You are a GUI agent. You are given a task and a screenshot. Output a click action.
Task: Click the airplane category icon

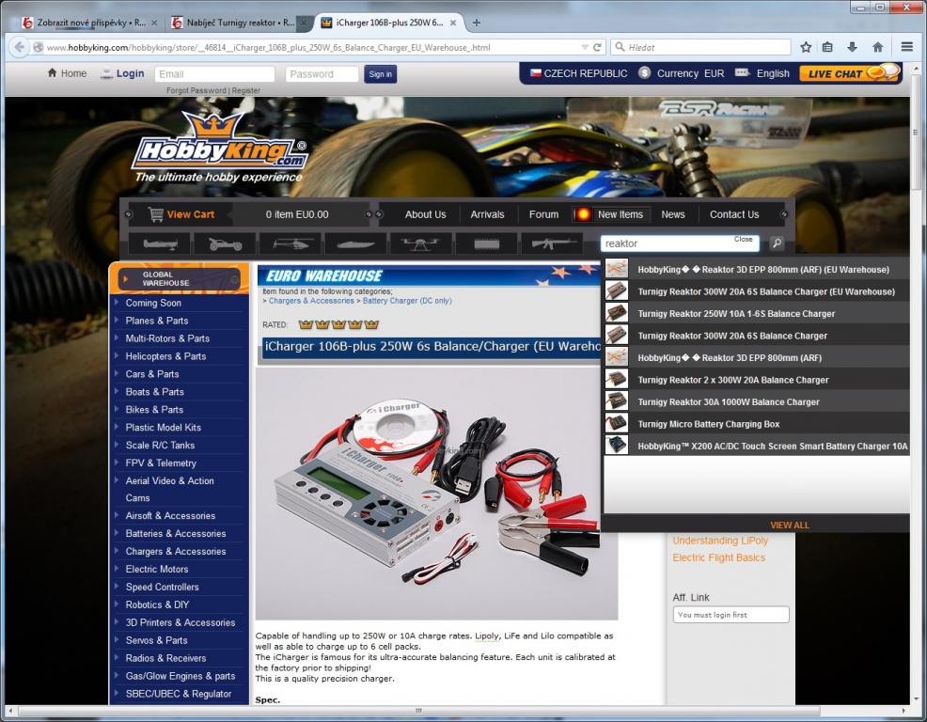160,243
